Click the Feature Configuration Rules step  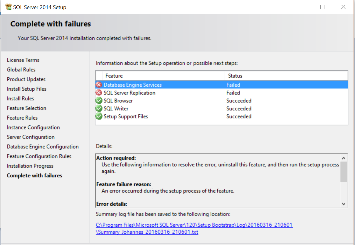point(39,156)
